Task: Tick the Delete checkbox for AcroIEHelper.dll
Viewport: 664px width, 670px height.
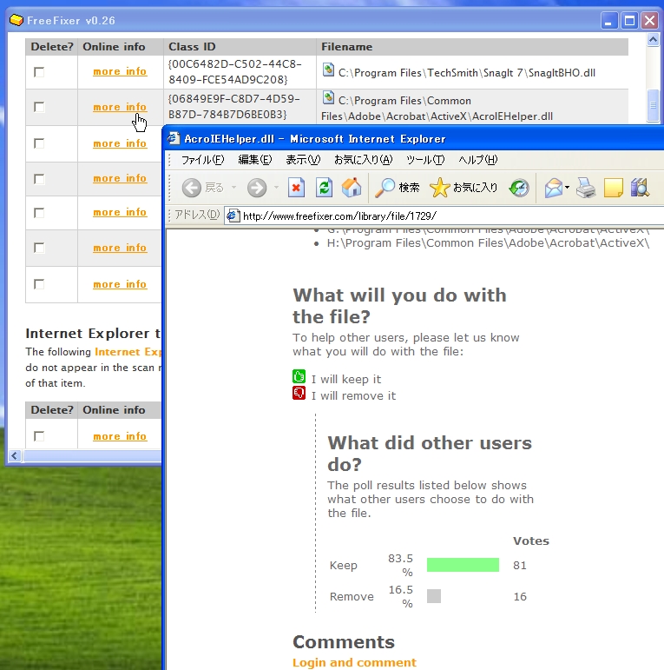Action: pyautogui.click(x=39, y=107)
